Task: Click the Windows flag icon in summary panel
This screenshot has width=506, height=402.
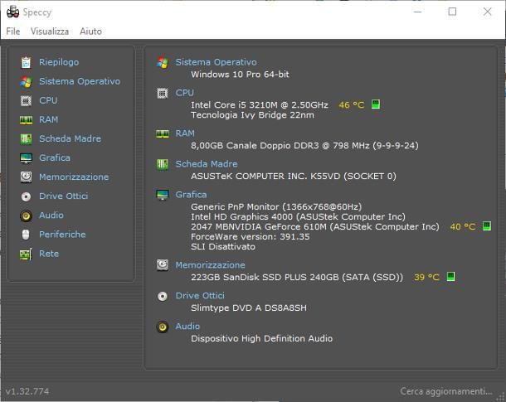Action: 163,62
